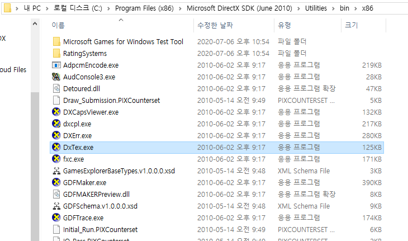Image resolution: width=408 pixels, height=241 pixels.
Task: Expand the chevron after Utilities in the path
Action: click(x=333, y=8)
